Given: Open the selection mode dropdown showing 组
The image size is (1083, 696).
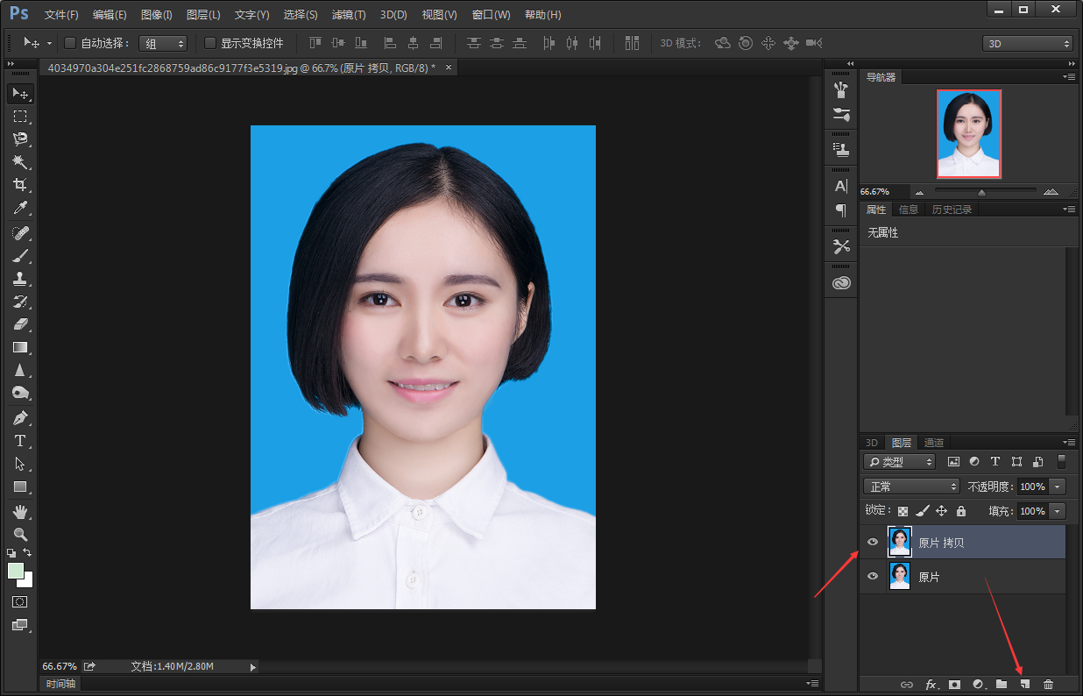Looking at the screenshot, I should point(163,43).
